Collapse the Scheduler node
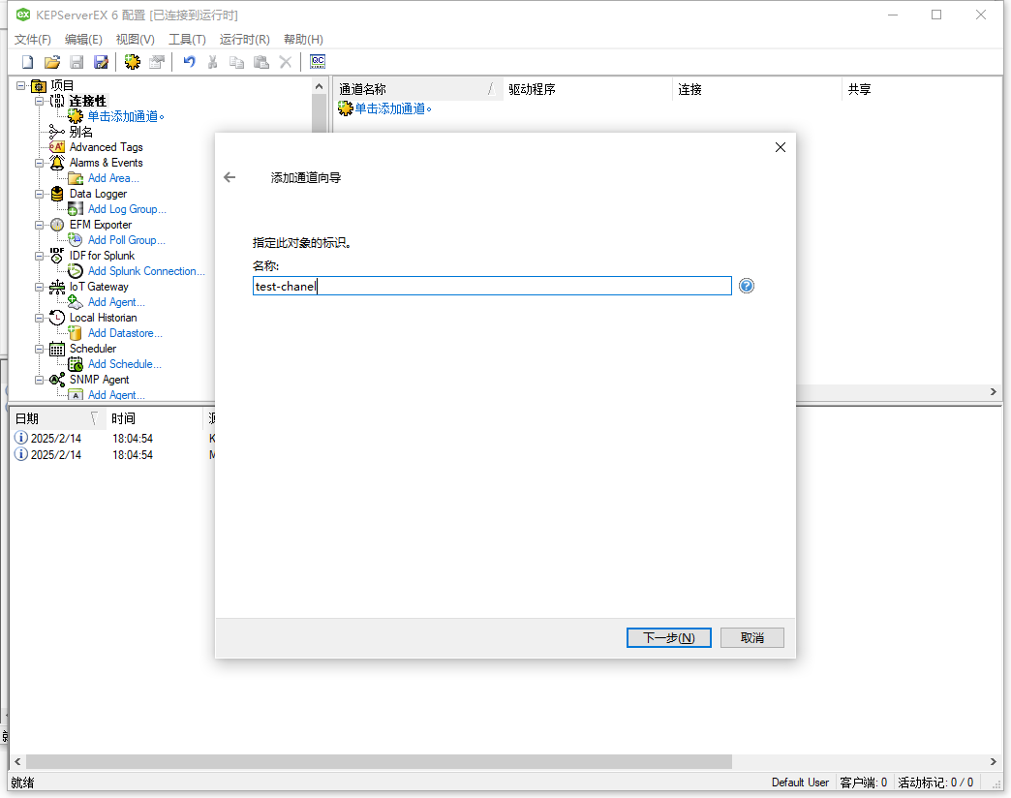Image resolution: width=1011 pixels, height=798 pixels. [40, 349]
